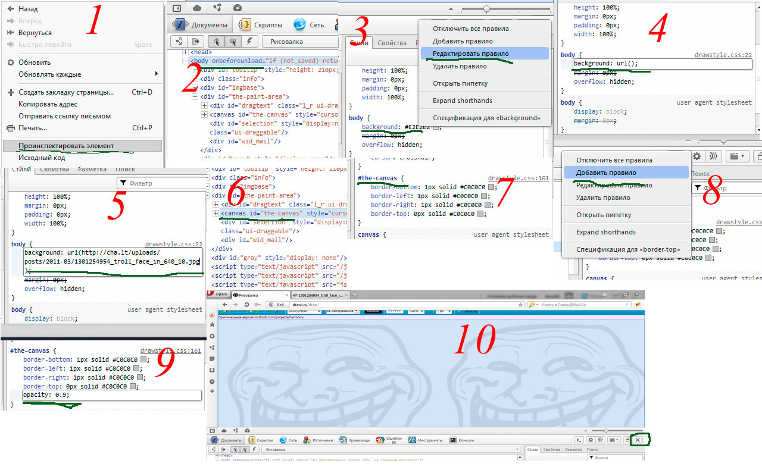The image size is (762, 476).
Task: Click speedometer icon above large Скрипты tab
Action: pos(238,8)
